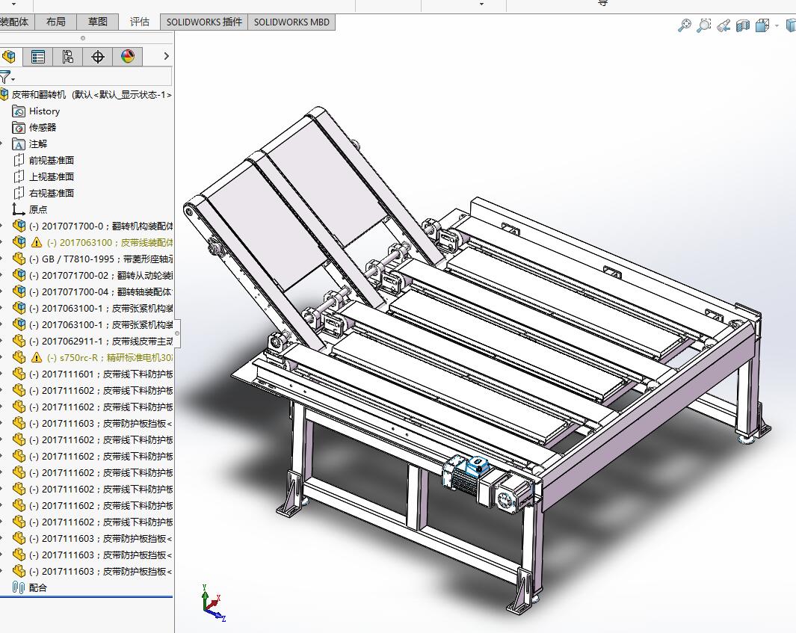Select the 前视基准面 plane

pos(43,161)
